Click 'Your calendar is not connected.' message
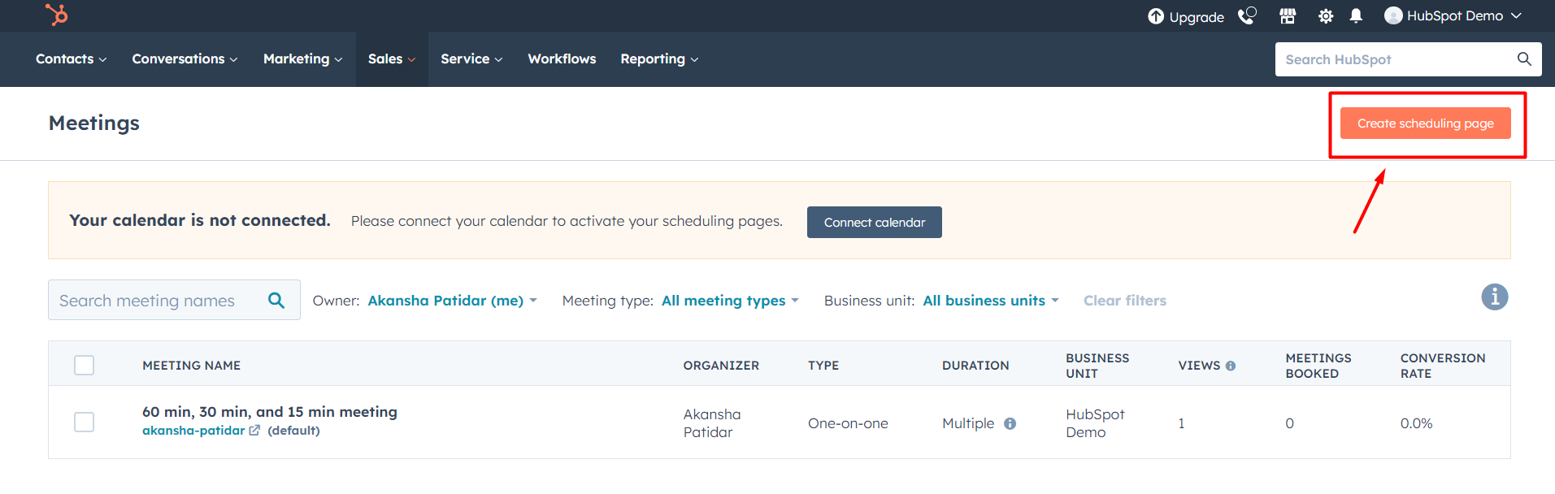This screenshot has height=494, width=1555. [200, 220]
